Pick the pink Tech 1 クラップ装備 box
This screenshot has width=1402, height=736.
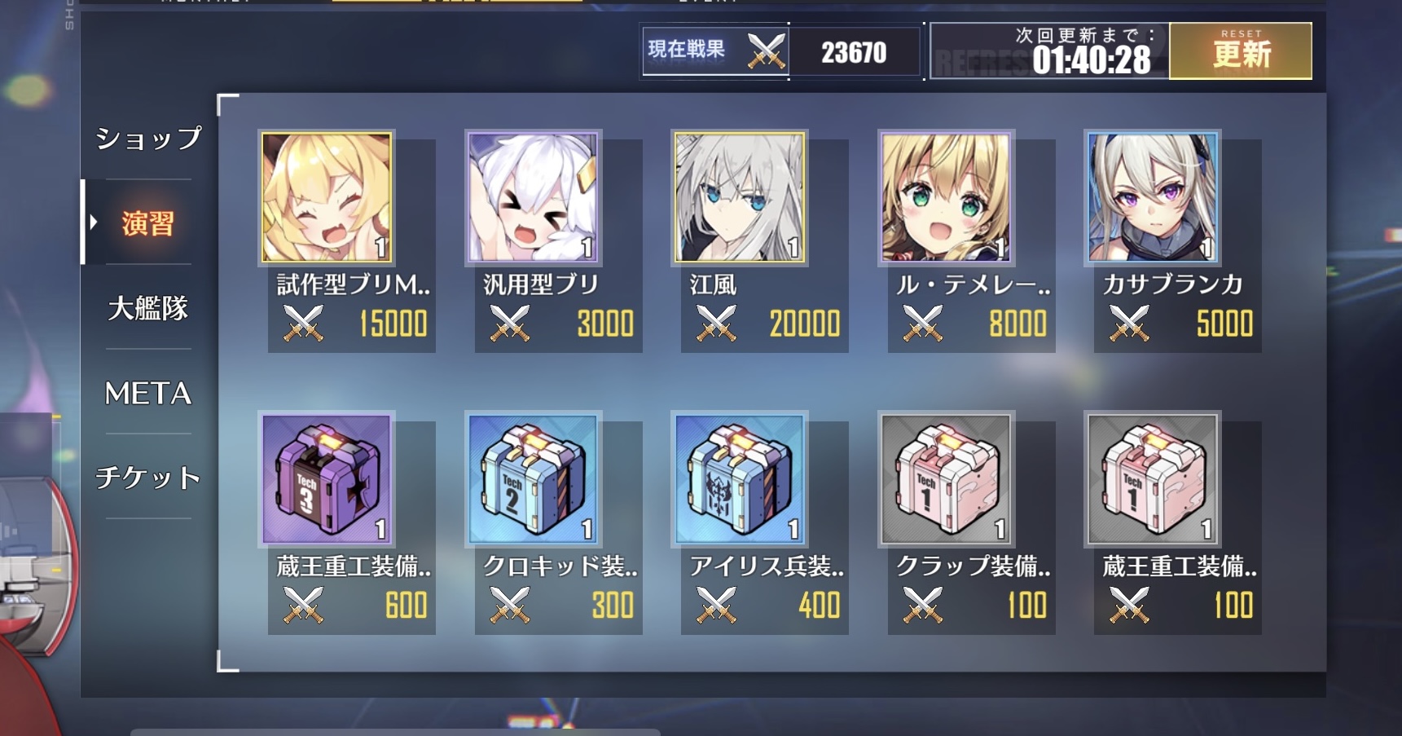click(x=947, y=478)
